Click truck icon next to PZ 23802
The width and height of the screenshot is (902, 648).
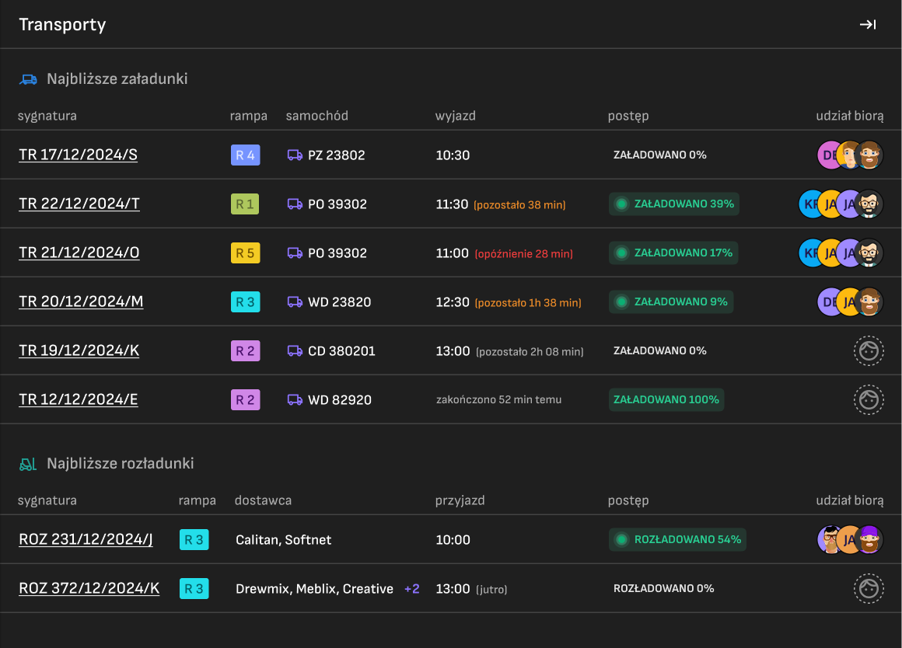(x=295, y=155)
